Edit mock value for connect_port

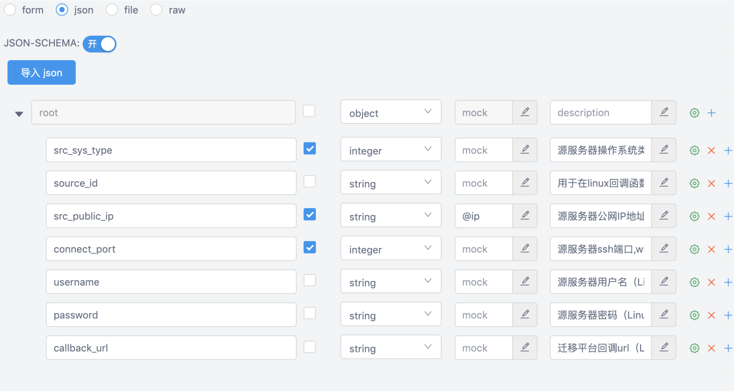point(525,249)
